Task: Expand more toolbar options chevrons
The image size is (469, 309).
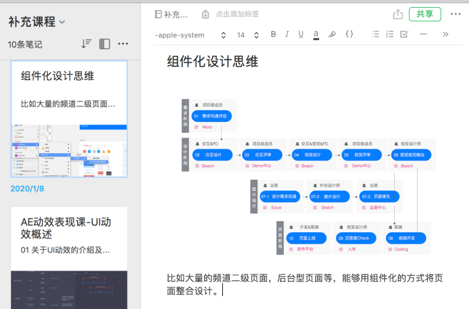Action: click(x=446, y=34)
